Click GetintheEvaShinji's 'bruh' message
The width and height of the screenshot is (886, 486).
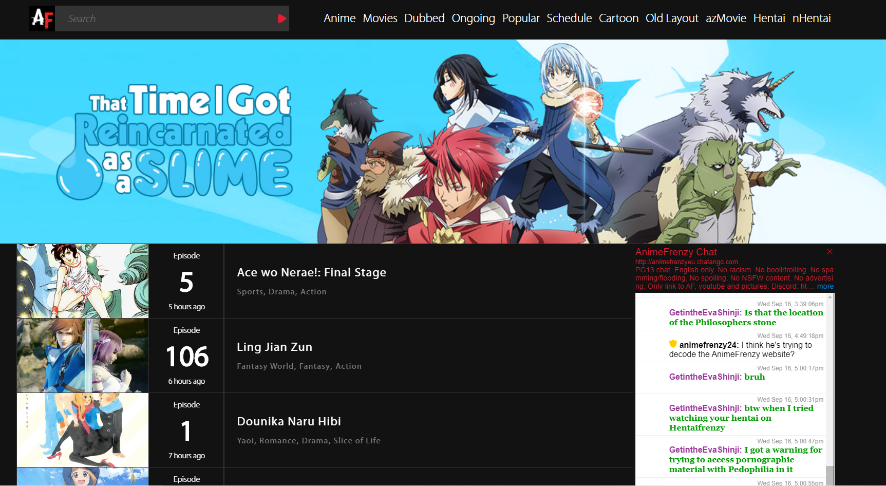[755, 377]
